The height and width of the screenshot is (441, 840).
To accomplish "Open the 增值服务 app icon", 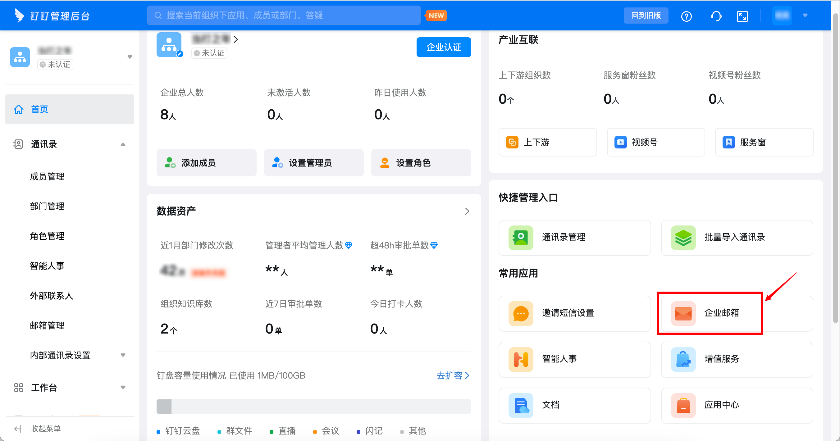I will point(683,360).
